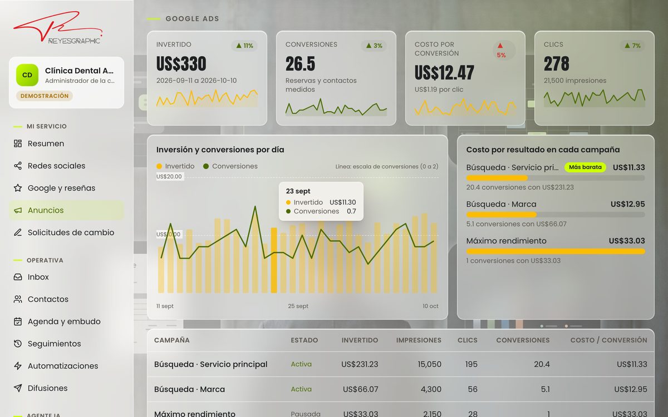Click the green CD account avatar
The image size is (668, 417).
point(27,75)
